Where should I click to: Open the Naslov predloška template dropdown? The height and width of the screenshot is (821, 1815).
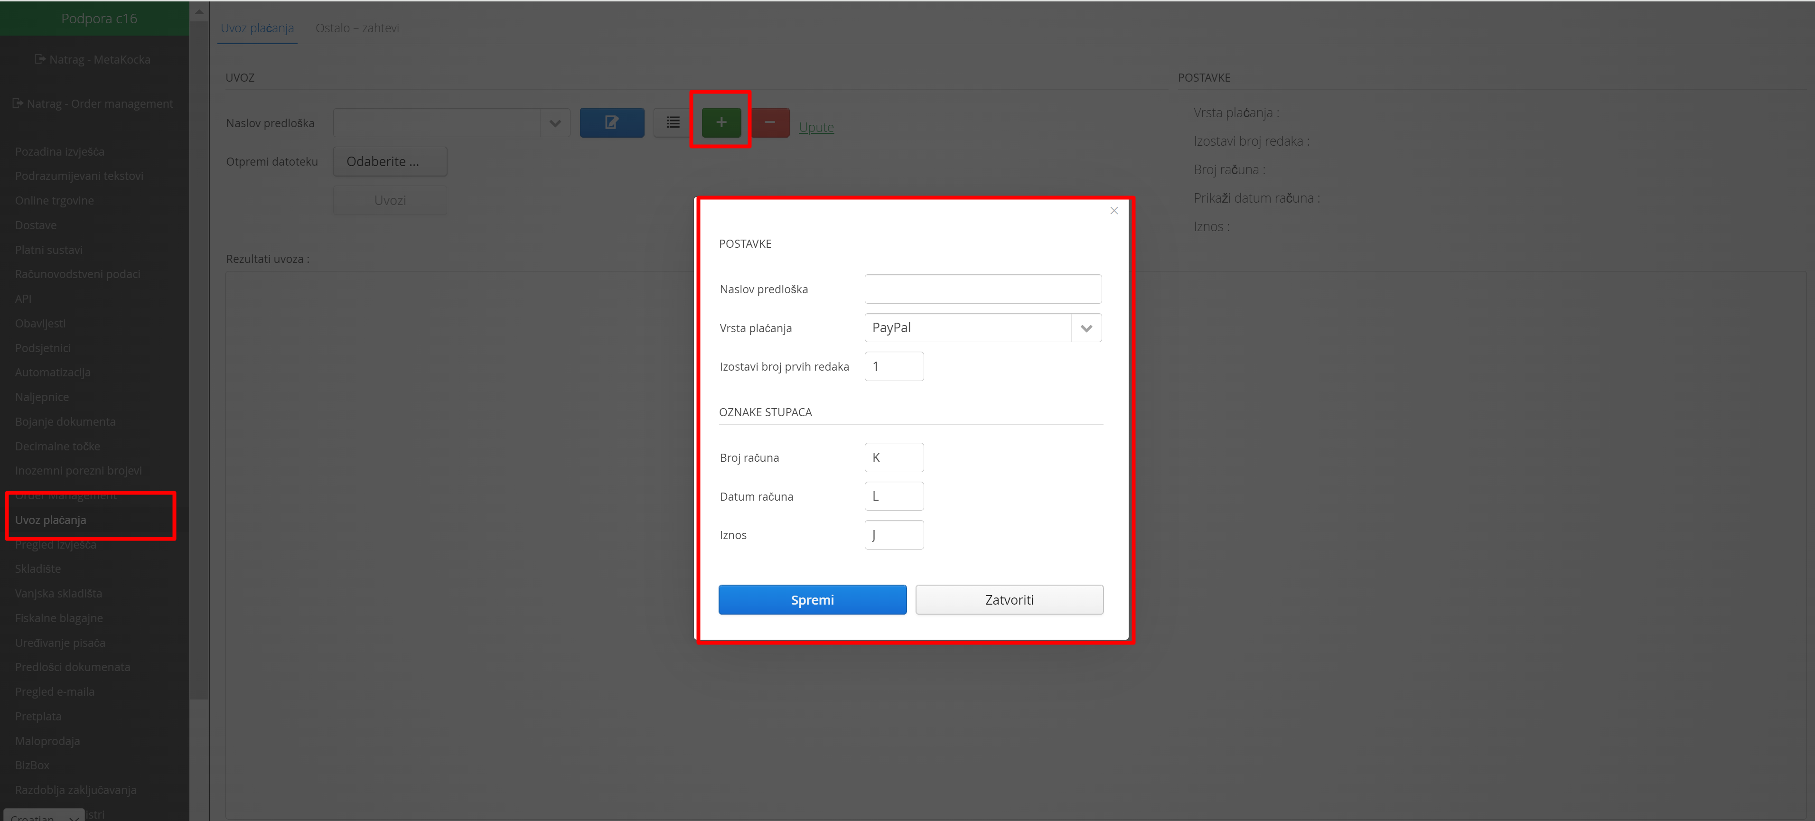(554, 123)
